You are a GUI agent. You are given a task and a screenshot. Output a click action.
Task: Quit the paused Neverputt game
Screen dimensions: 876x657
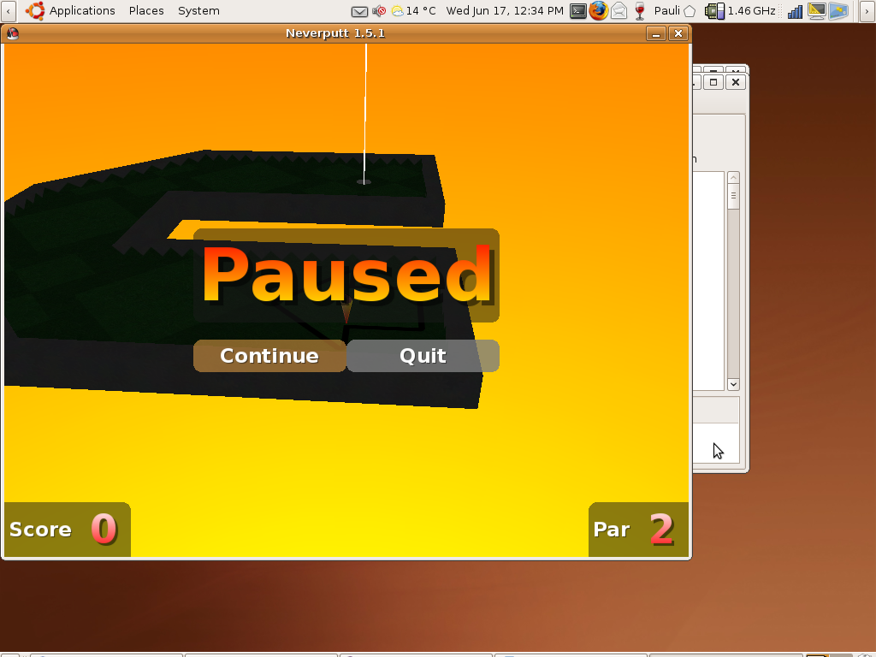tap(423, 356)
